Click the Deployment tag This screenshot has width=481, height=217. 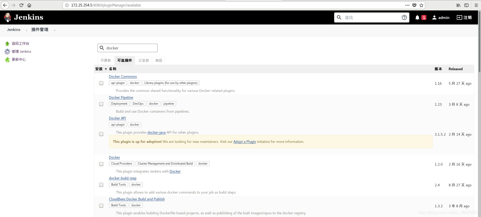pos(119,104)
